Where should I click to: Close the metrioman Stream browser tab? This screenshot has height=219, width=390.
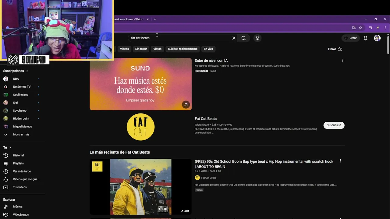coord(147,19)
